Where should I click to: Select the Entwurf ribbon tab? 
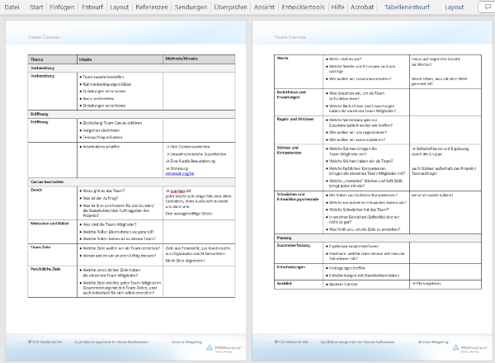pyautogui.click(x=95, y=7)
